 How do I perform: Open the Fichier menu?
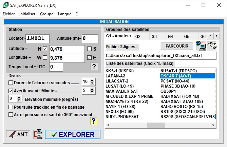coord(8,14)
